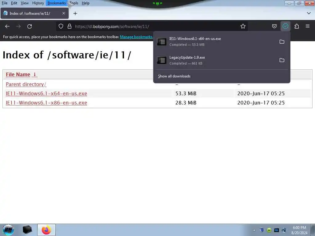Image resolution: width=315 pixels, height=236 pixels.
Task: Open the extensions puzzle icon
Action: [x=297, y=26]
